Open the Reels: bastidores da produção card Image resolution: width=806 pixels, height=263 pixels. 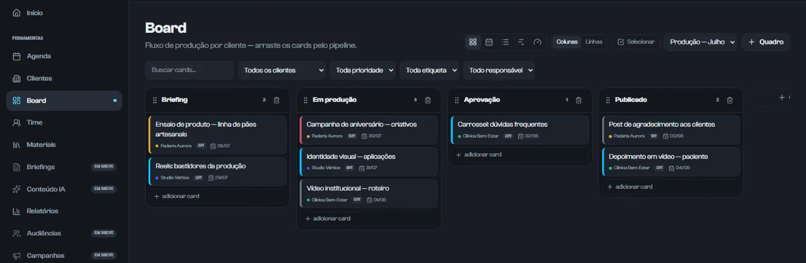pyautogui.click(x=217, y=171)
